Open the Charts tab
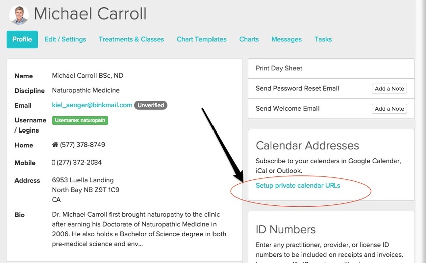The height and width of the screenshot is (263, 426). pos(249,39)
